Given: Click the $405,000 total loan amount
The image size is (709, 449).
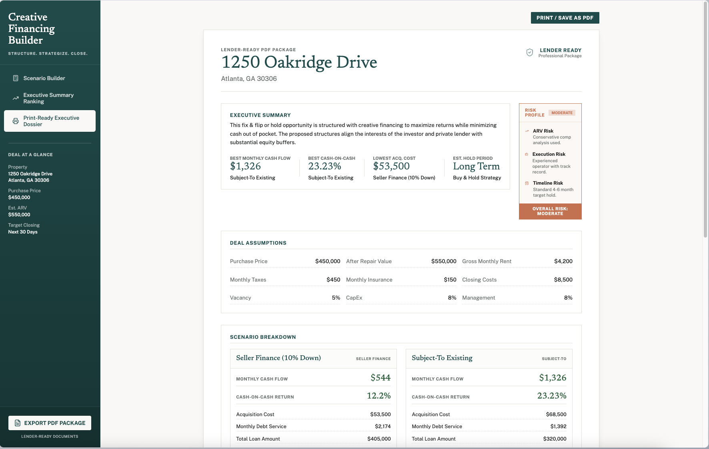Looking at the screenshot, I should (x=379, y=439).
